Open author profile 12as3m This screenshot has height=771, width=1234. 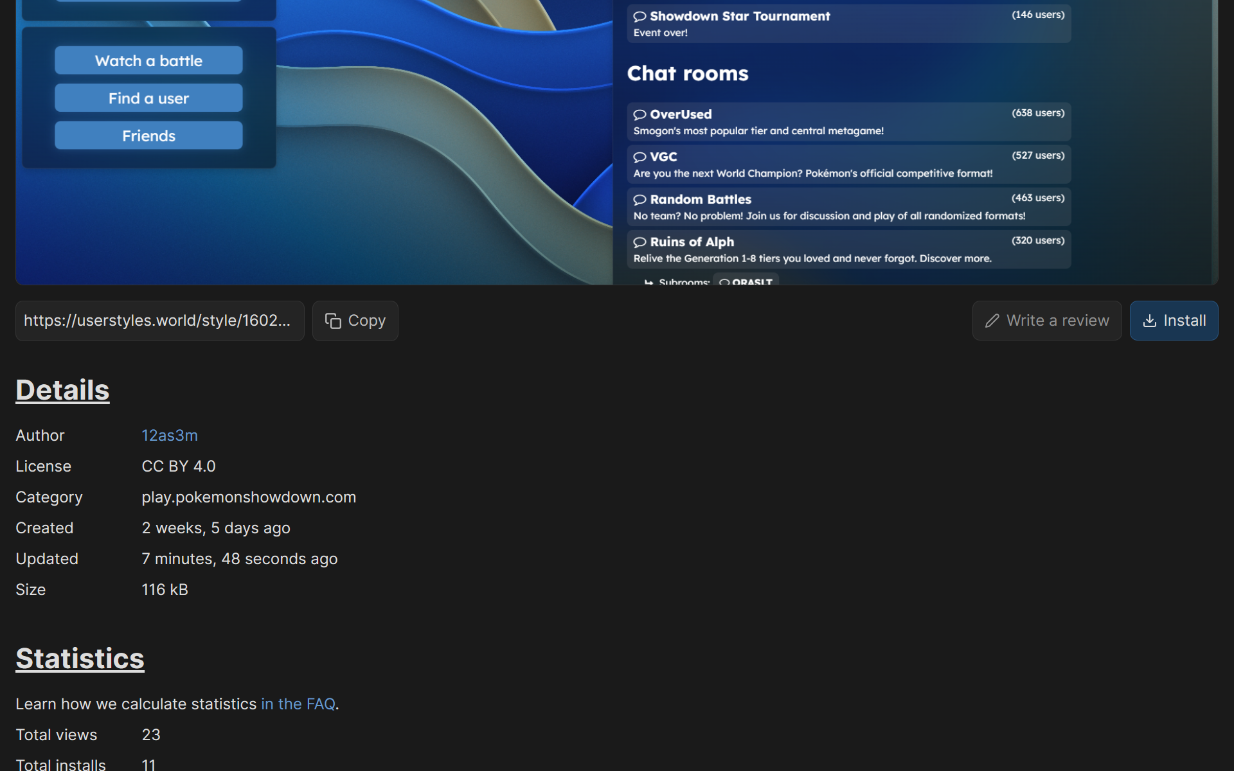(x=170, y=436)
